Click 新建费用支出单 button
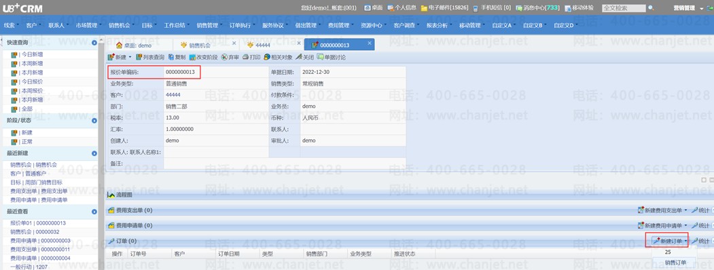The width and height of the screenshot is (714, 270). (x=662, y=210)
